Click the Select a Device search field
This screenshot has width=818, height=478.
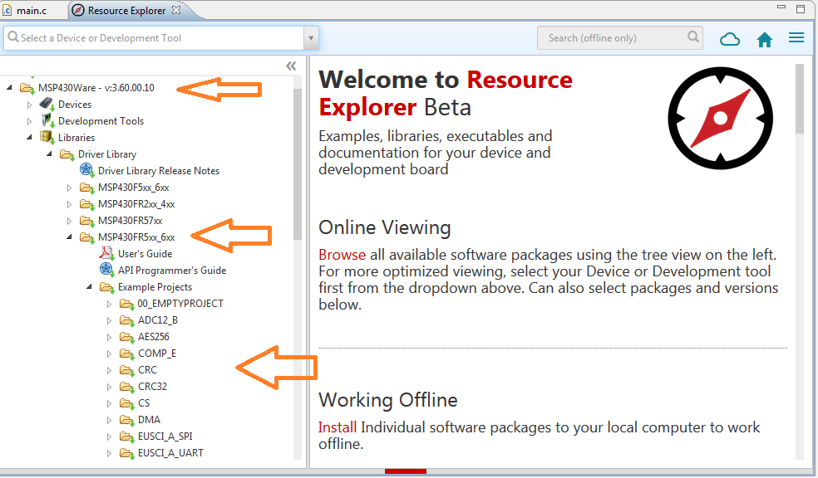click(154, 38)
